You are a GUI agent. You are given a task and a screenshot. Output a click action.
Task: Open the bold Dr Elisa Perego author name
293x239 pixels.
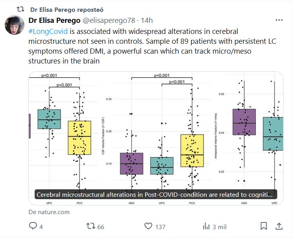tap(54, 21)
